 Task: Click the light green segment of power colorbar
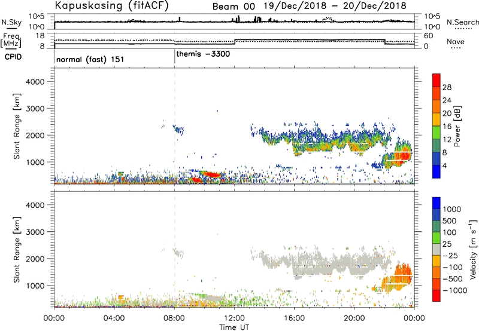(x=436, y=132)
